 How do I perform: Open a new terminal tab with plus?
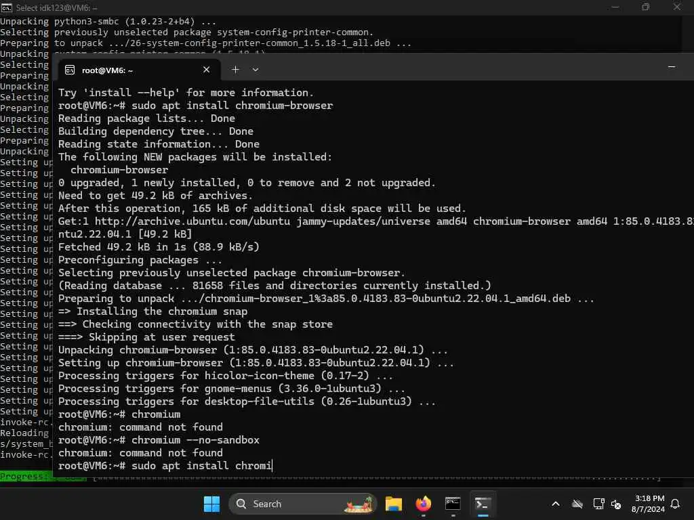pyautogui.click(x=235, y=70)
